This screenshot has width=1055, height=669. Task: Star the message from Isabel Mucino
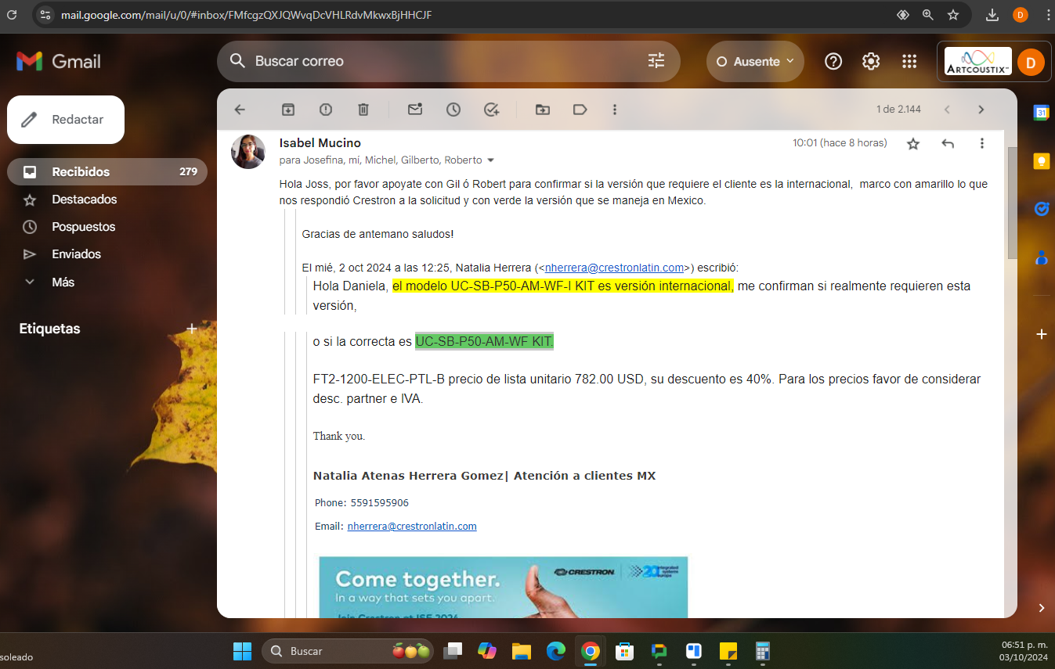pos(913,144)
